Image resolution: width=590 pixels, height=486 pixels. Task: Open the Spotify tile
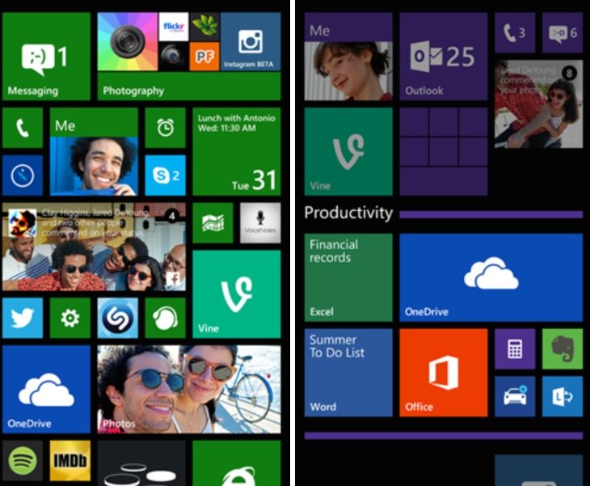[x=23, y=461]
